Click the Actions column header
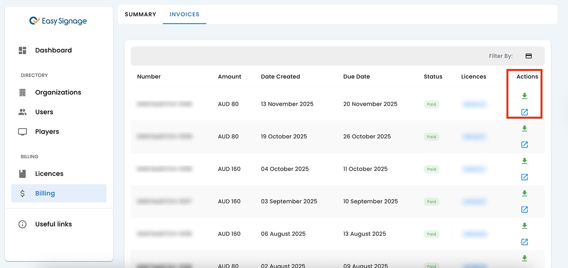 pyautogui.click(x=527, y=77)
